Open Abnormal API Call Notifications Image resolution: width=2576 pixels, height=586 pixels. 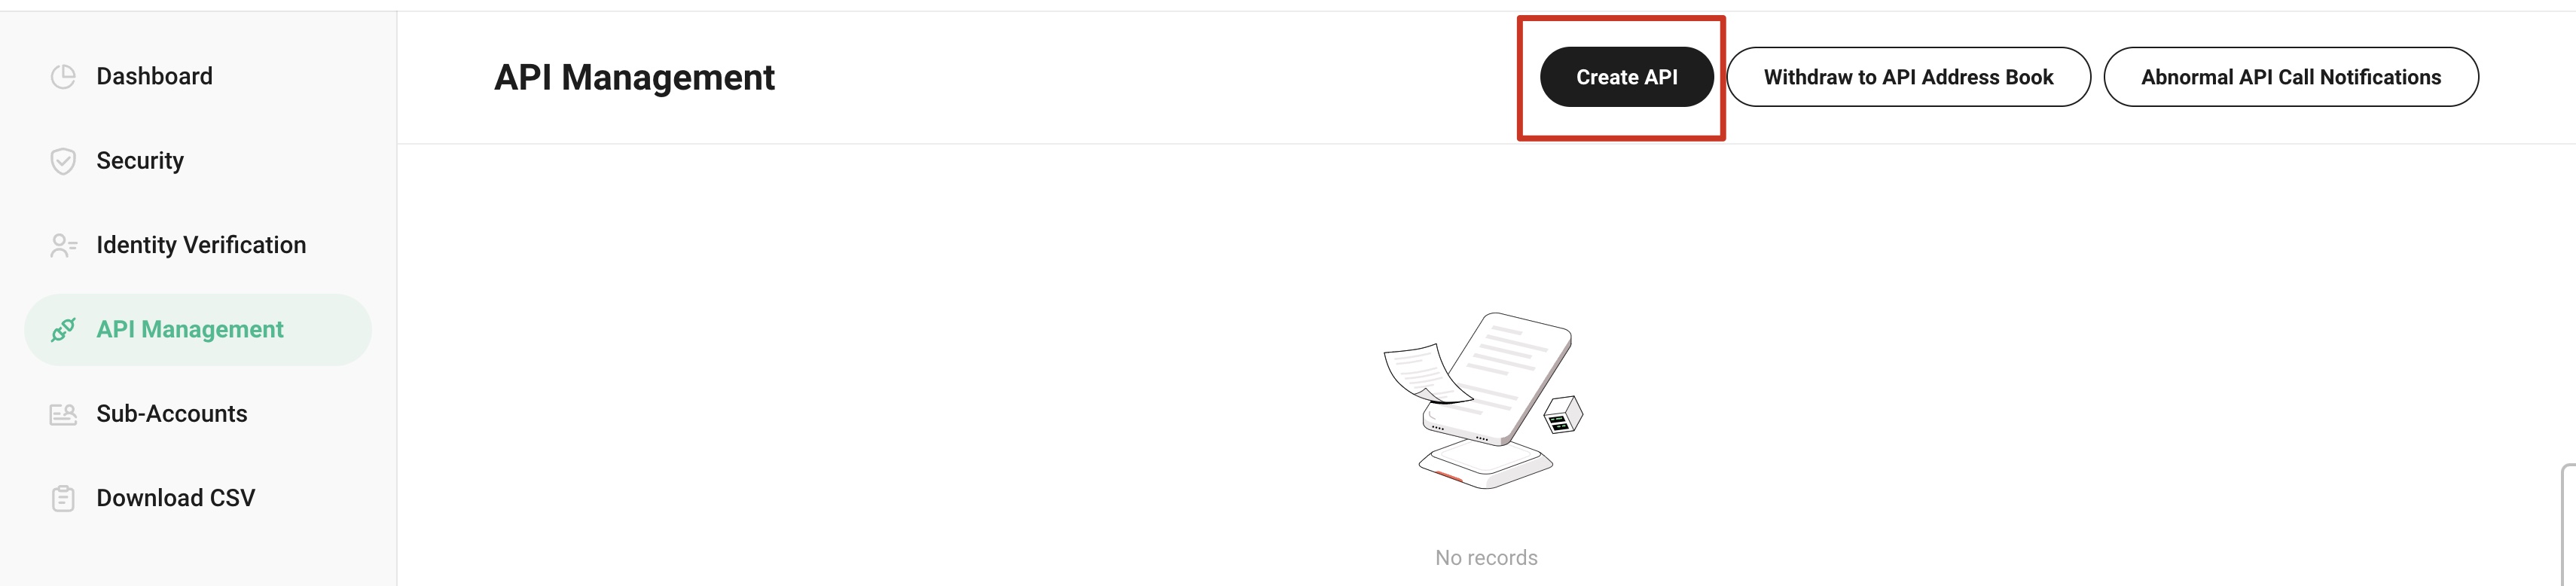(2290, 77)
